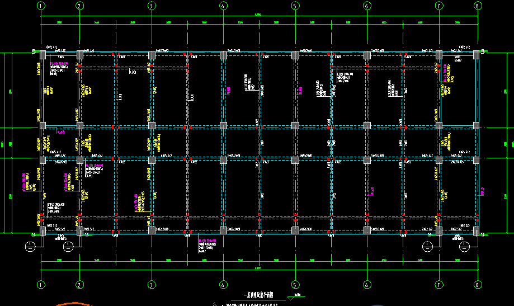Select the detail circle leader from axis 2 column

click(68, 247)
